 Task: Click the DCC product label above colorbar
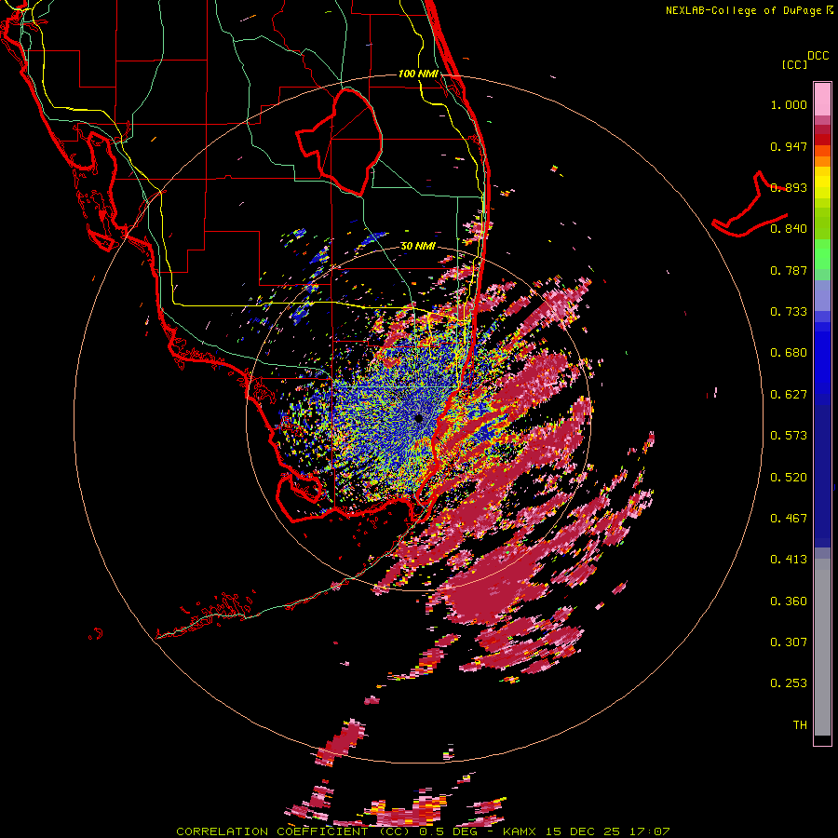[818, 56]
